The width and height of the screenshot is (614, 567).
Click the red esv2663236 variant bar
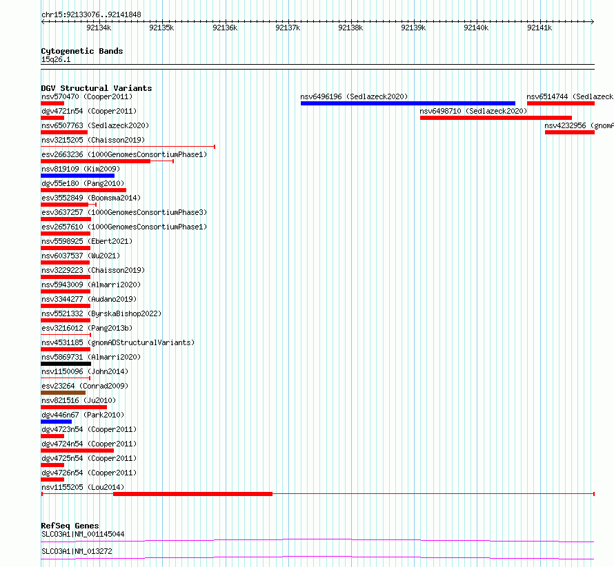point(95,161)
